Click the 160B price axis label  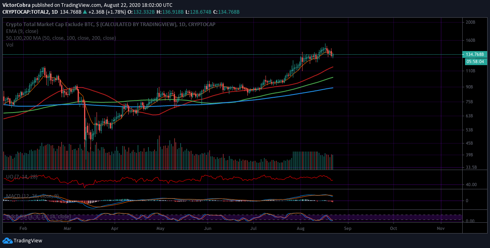(x=470, y=41)
